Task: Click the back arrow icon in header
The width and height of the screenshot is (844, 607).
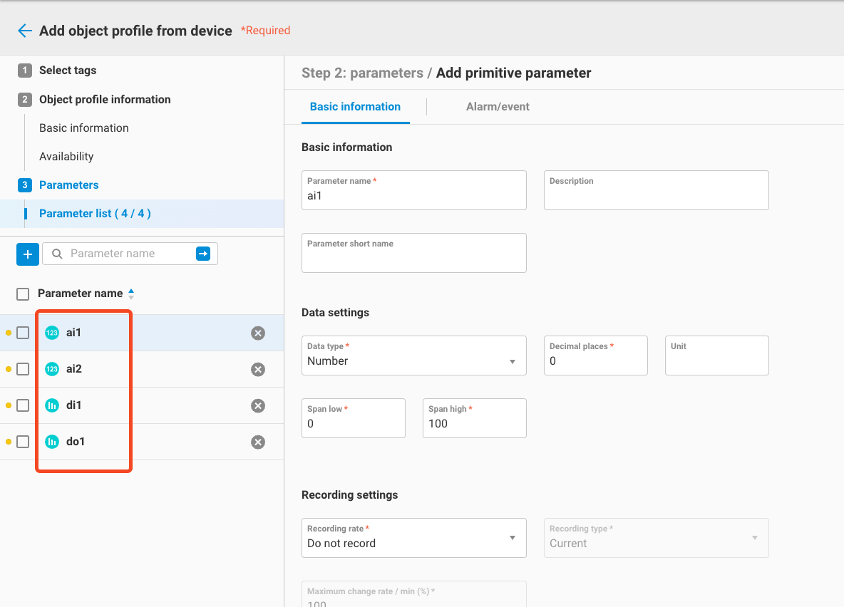Action: [25, 31]
